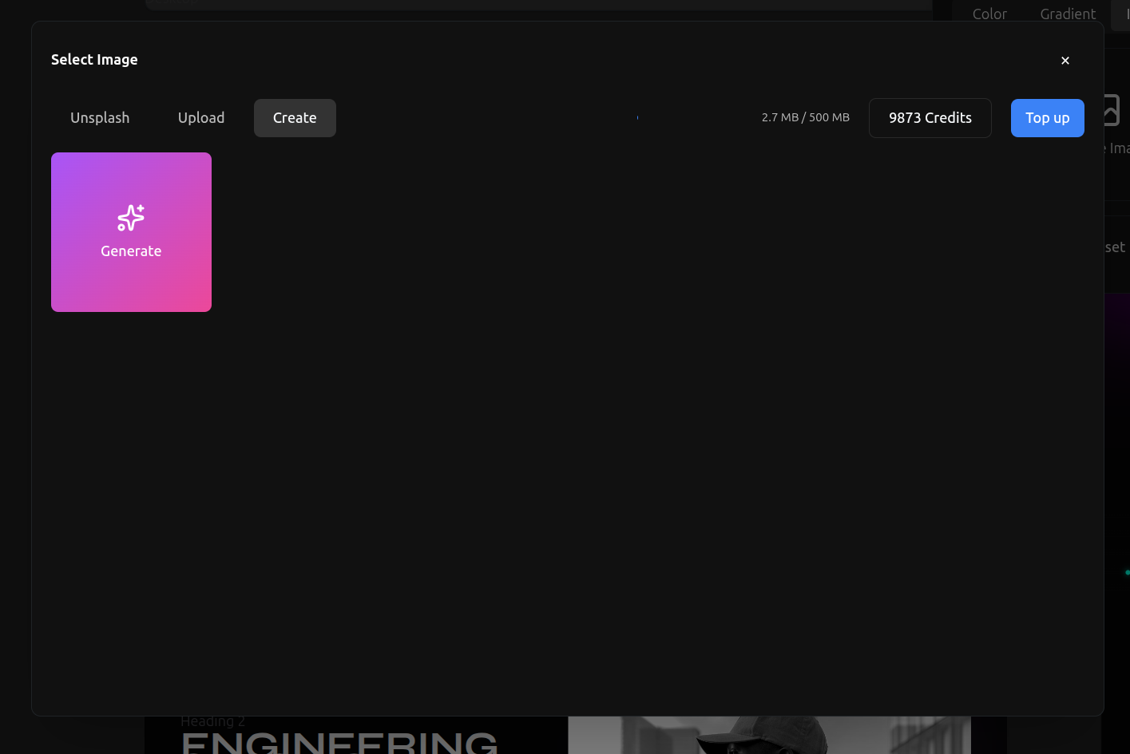
Task: Click the Generate label text
Action: [131, 251]
